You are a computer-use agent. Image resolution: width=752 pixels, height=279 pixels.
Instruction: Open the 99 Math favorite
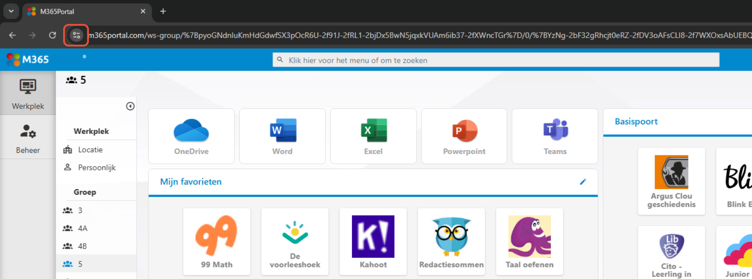[217, 242]
